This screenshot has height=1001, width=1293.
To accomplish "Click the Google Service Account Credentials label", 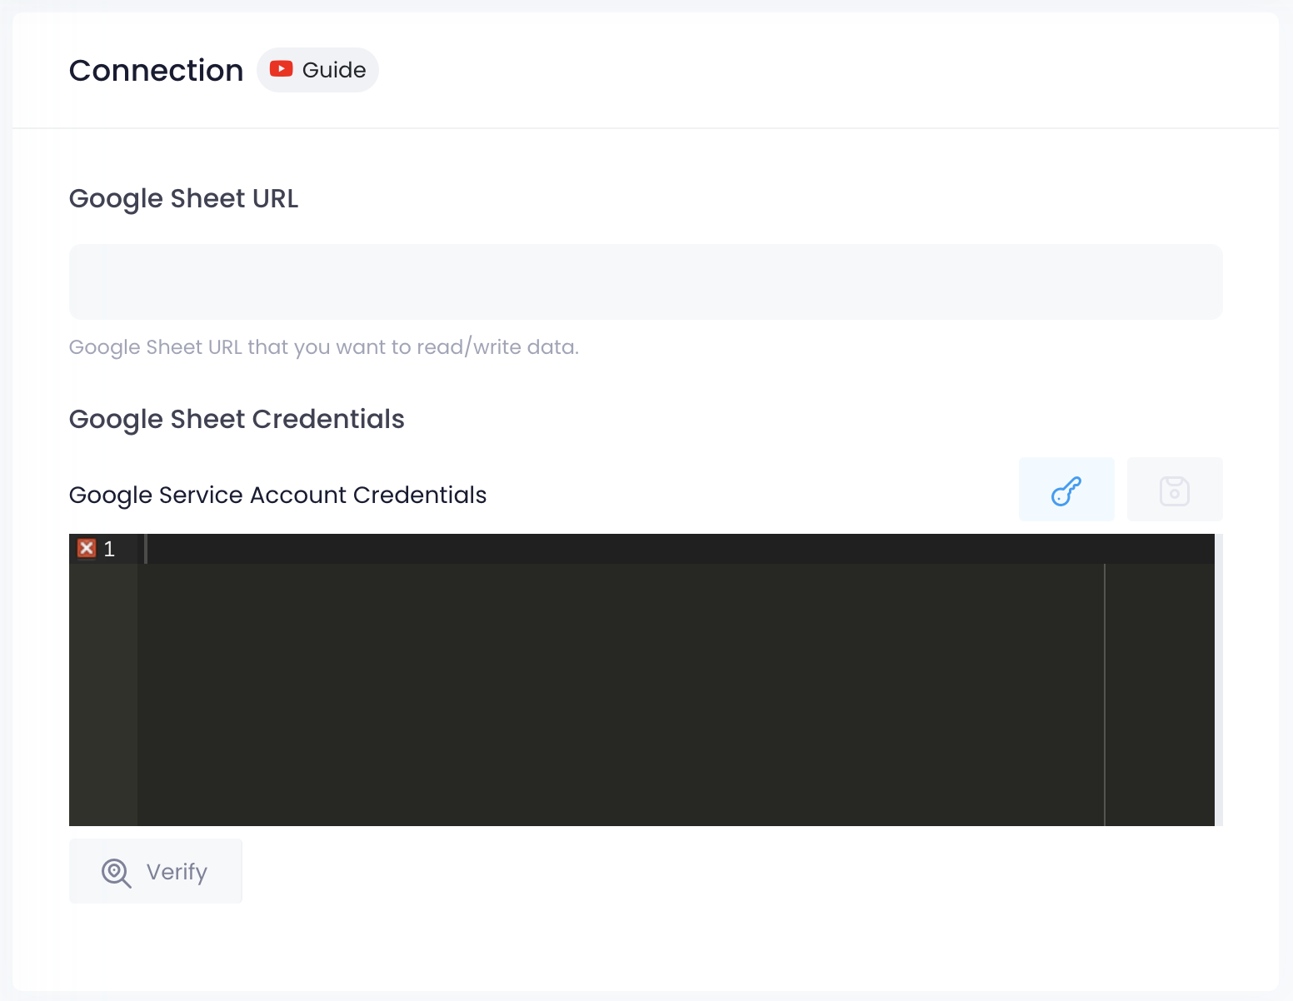I will click(277, 495).
